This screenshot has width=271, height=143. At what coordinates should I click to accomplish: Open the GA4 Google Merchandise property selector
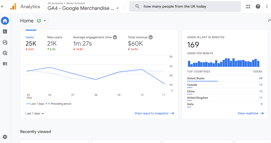(x=83, y=8)
